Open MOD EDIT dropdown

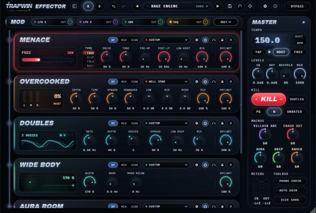pyautogui.click(x=225, y=22)
